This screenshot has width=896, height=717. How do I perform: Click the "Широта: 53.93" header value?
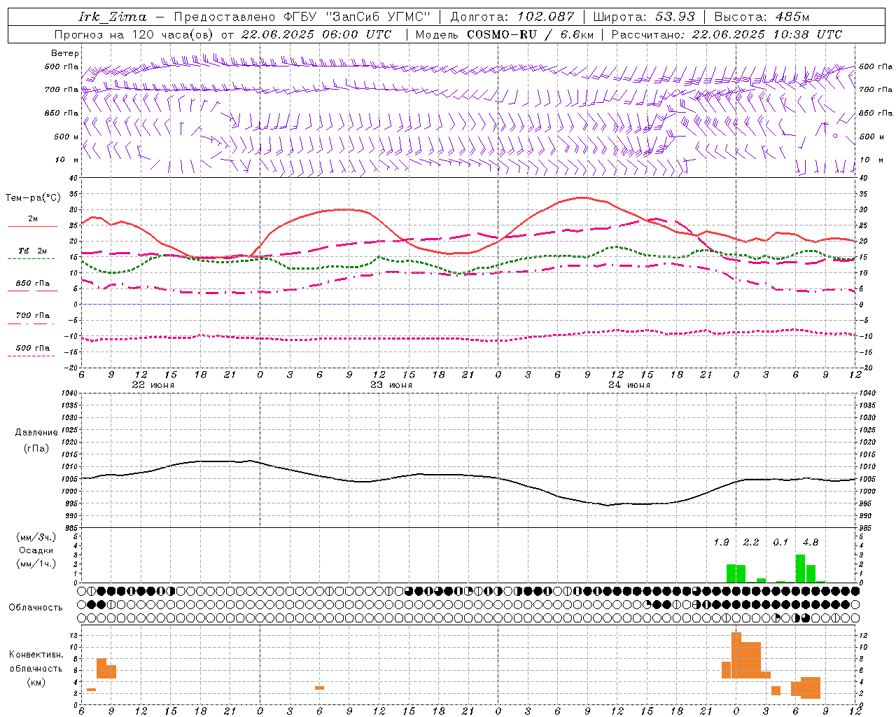(x=644, y=17)
